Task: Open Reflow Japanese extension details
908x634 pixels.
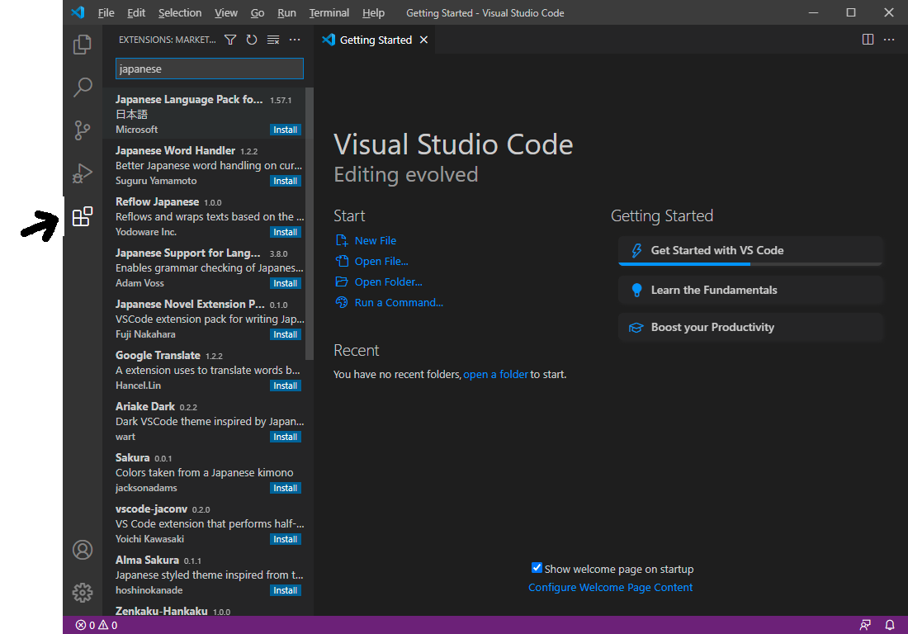Action: click(204, 215)
